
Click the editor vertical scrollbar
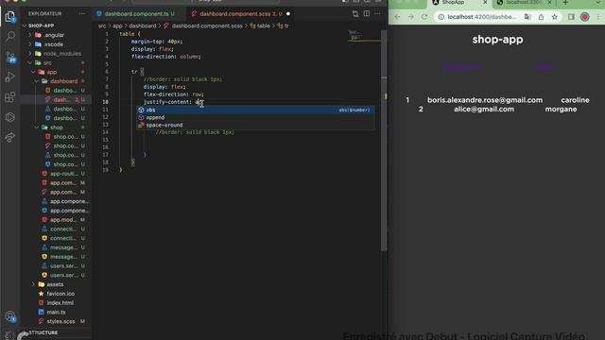(384, 141)
